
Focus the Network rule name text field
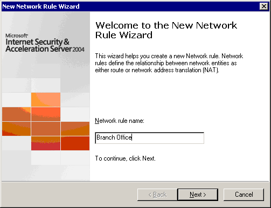click(x=149, y=138)
